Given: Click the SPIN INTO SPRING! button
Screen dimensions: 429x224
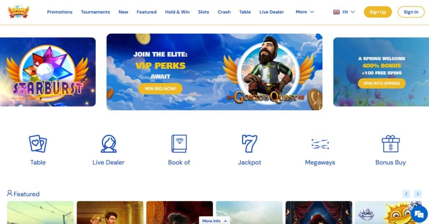Looking at the screenshot, I should pos(382,83).
